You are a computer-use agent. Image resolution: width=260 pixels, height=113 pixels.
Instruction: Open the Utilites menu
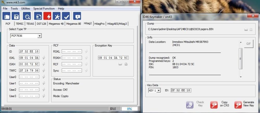click(25, 9)
